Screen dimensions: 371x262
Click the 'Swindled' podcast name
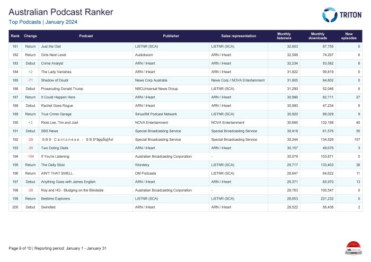pos(48,207)
